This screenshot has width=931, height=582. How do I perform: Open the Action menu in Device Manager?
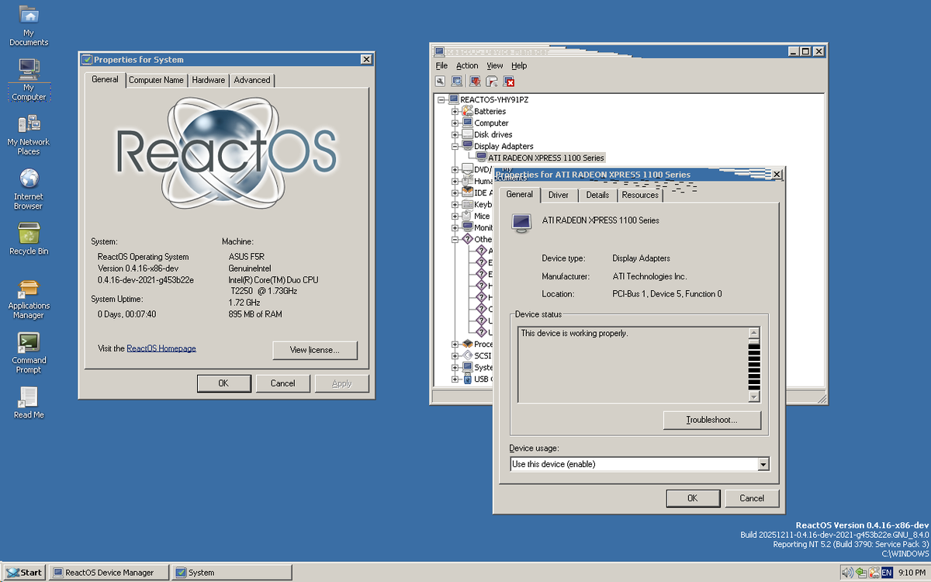point(467,66)
